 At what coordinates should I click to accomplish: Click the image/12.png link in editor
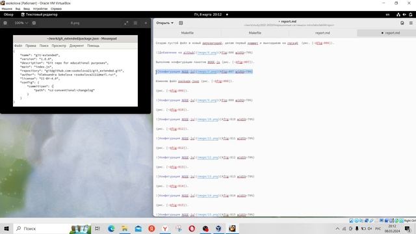[208, 157]
